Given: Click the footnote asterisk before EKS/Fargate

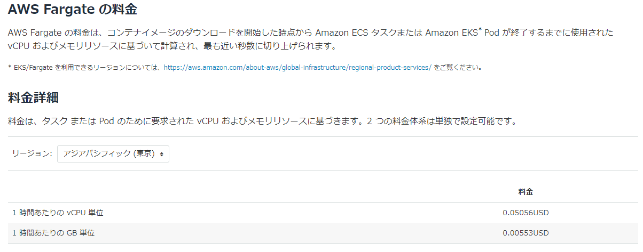Looking at the screenshot, I should pyautogui.click(x=10, y=67).
